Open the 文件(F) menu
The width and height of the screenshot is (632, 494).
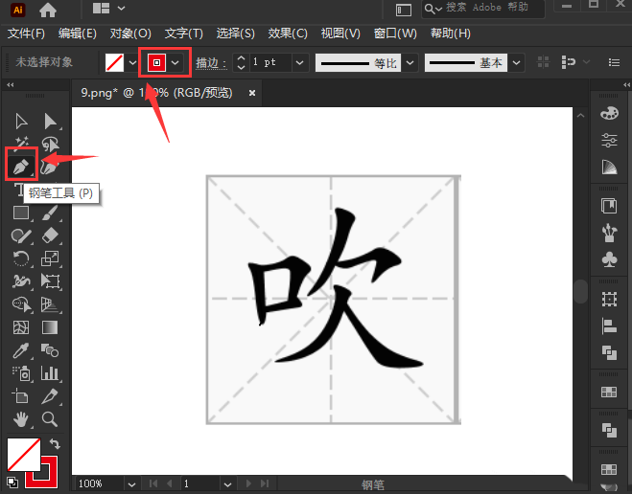[26, 33]
